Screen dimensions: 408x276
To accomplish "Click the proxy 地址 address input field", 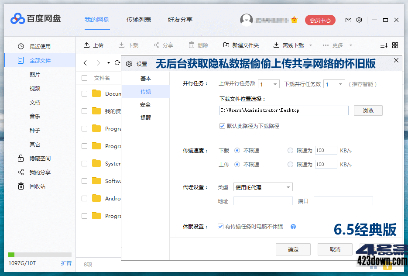I will click(x=263, y=200).
